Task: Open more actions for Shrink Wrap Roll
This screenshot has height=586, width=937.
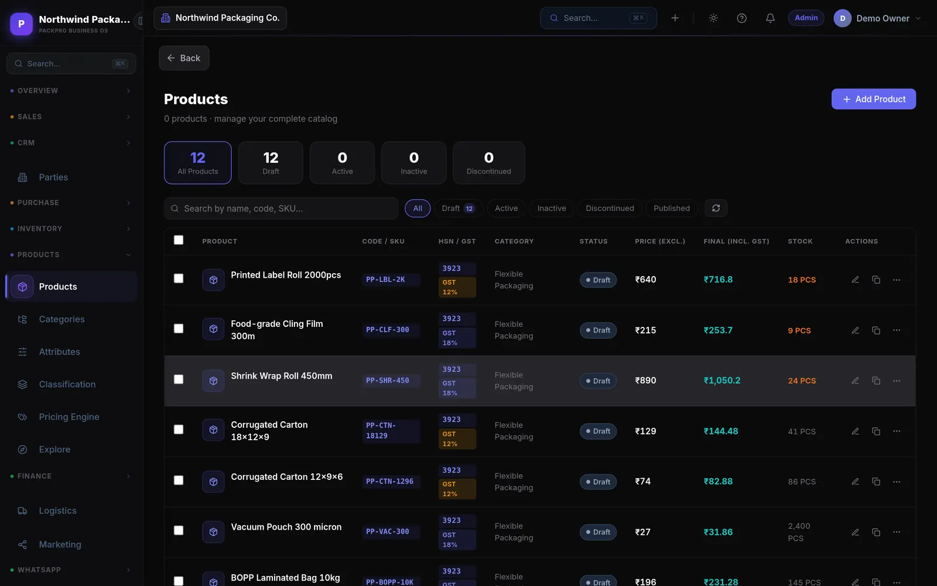Action: 897,381
